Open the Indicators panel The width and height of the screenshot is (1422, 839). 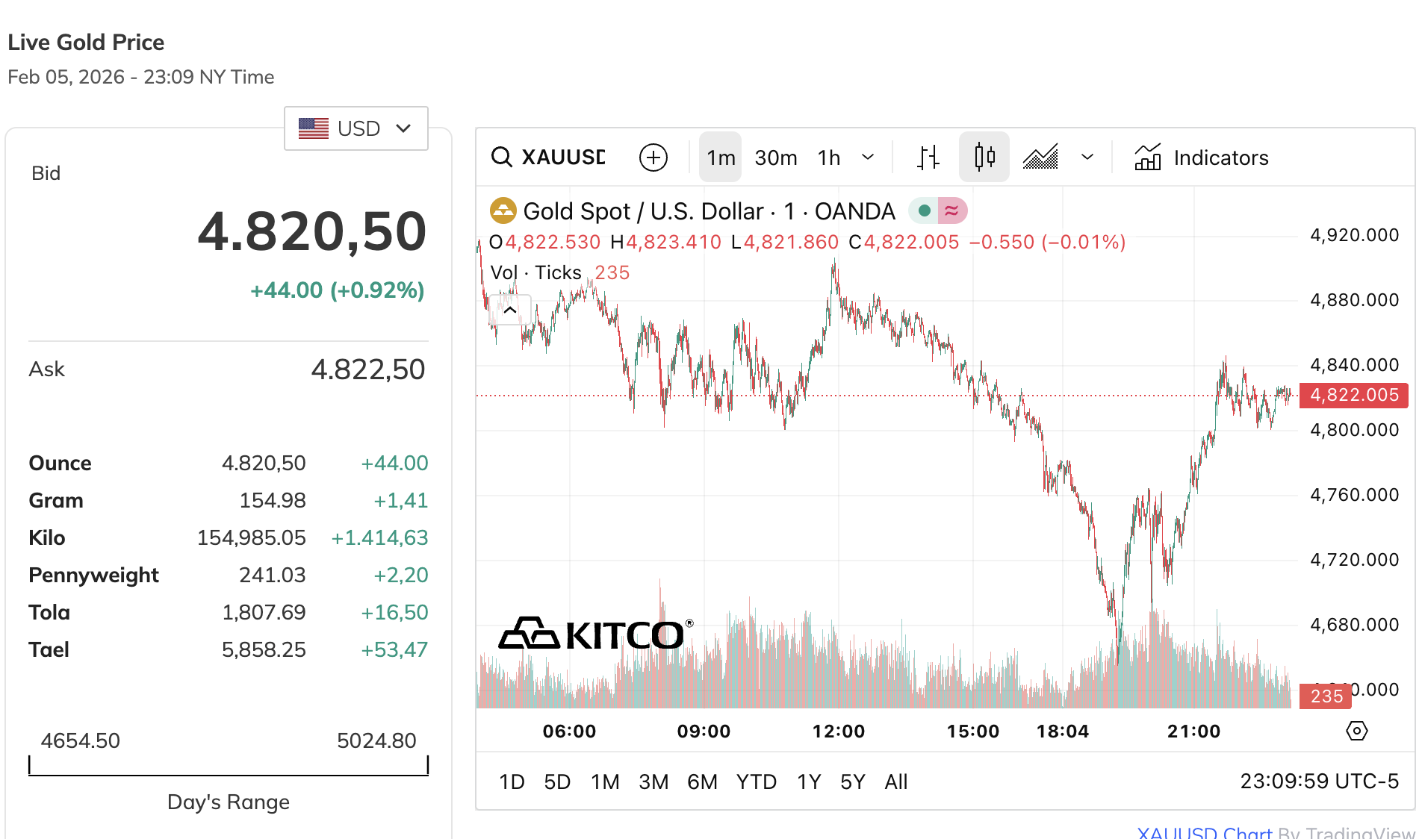click(1202, 157)
